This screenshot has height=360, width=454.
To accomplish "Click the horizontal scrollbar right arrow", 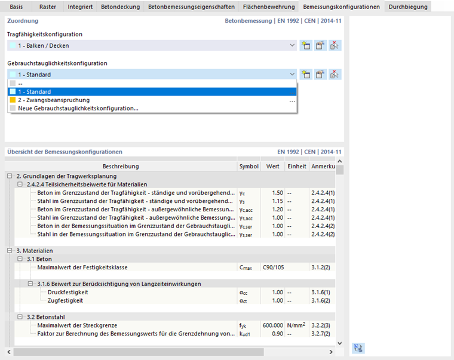I will [331, 352].
